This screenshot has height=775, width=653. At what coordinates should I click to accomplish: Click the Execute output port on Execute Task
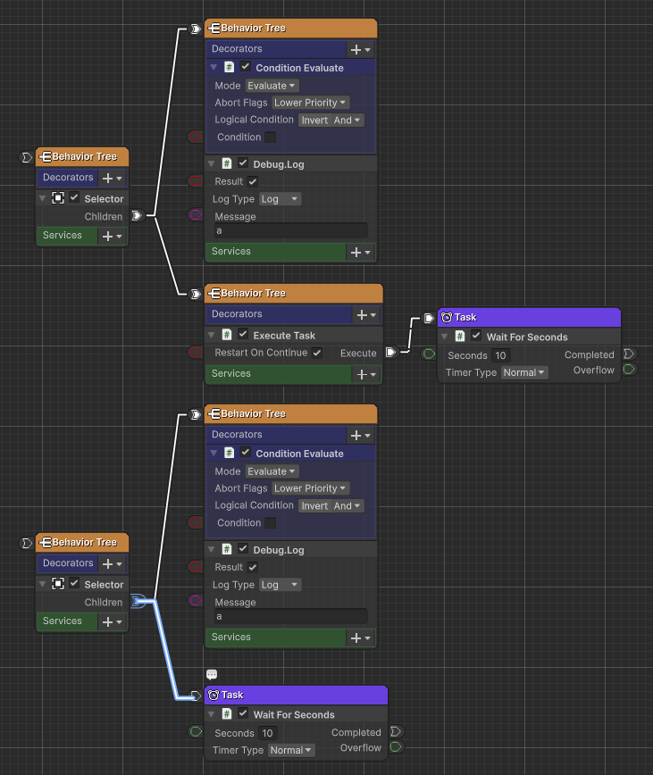click(x=390, y=353)
